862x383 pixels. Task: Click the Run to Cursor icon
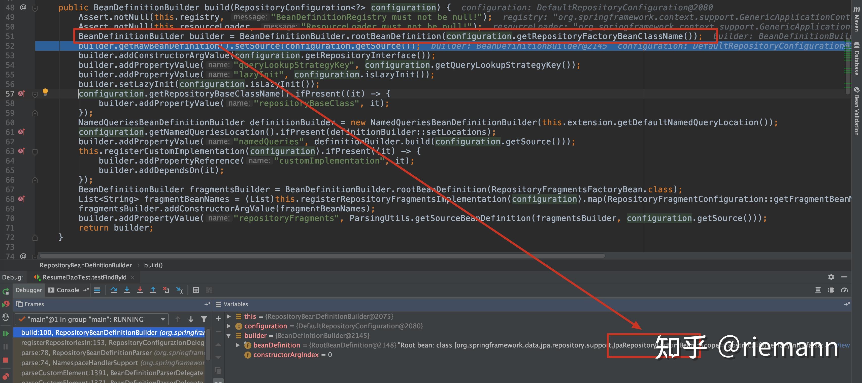click(x=180, y=290)
